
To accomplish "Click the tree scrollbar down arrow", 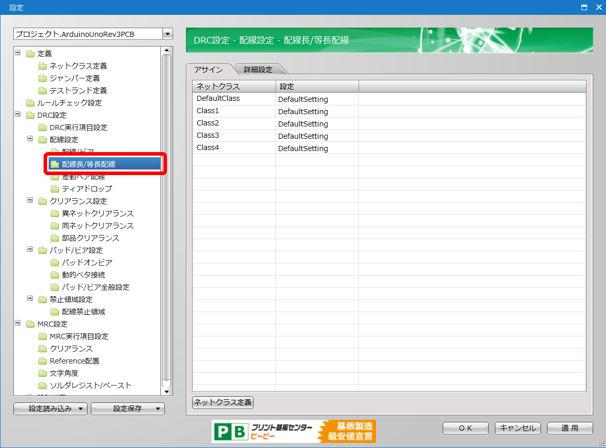I will point(166,391).
